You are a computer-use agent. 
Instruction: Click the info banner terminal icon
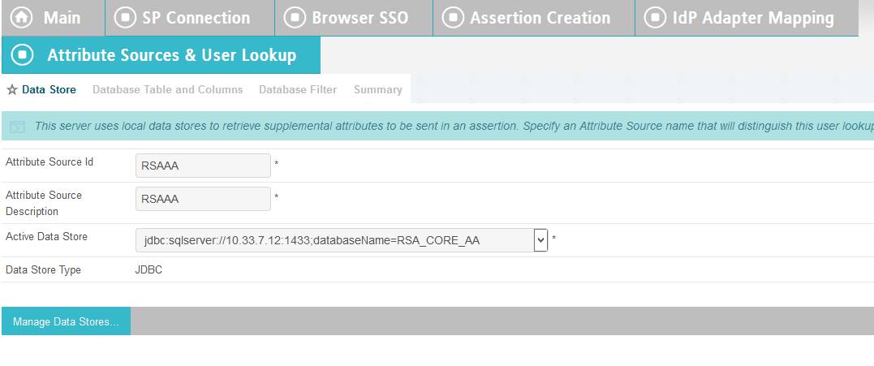(x=17, y=127)
